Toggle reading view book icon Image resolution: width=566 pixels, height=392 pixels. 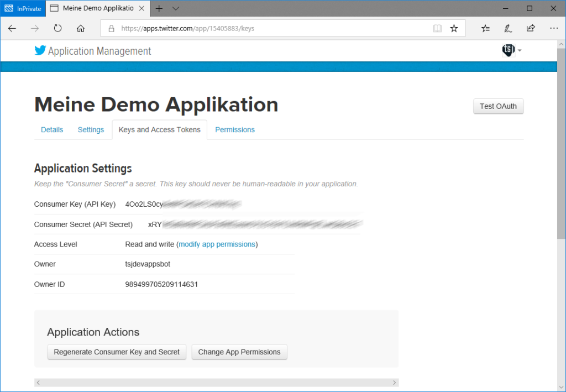(437, 29)
